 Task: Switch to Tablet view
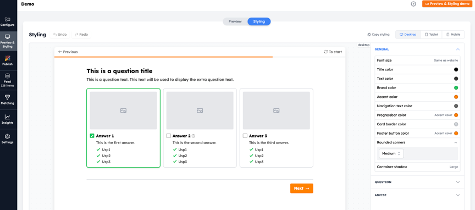point(431,35)
